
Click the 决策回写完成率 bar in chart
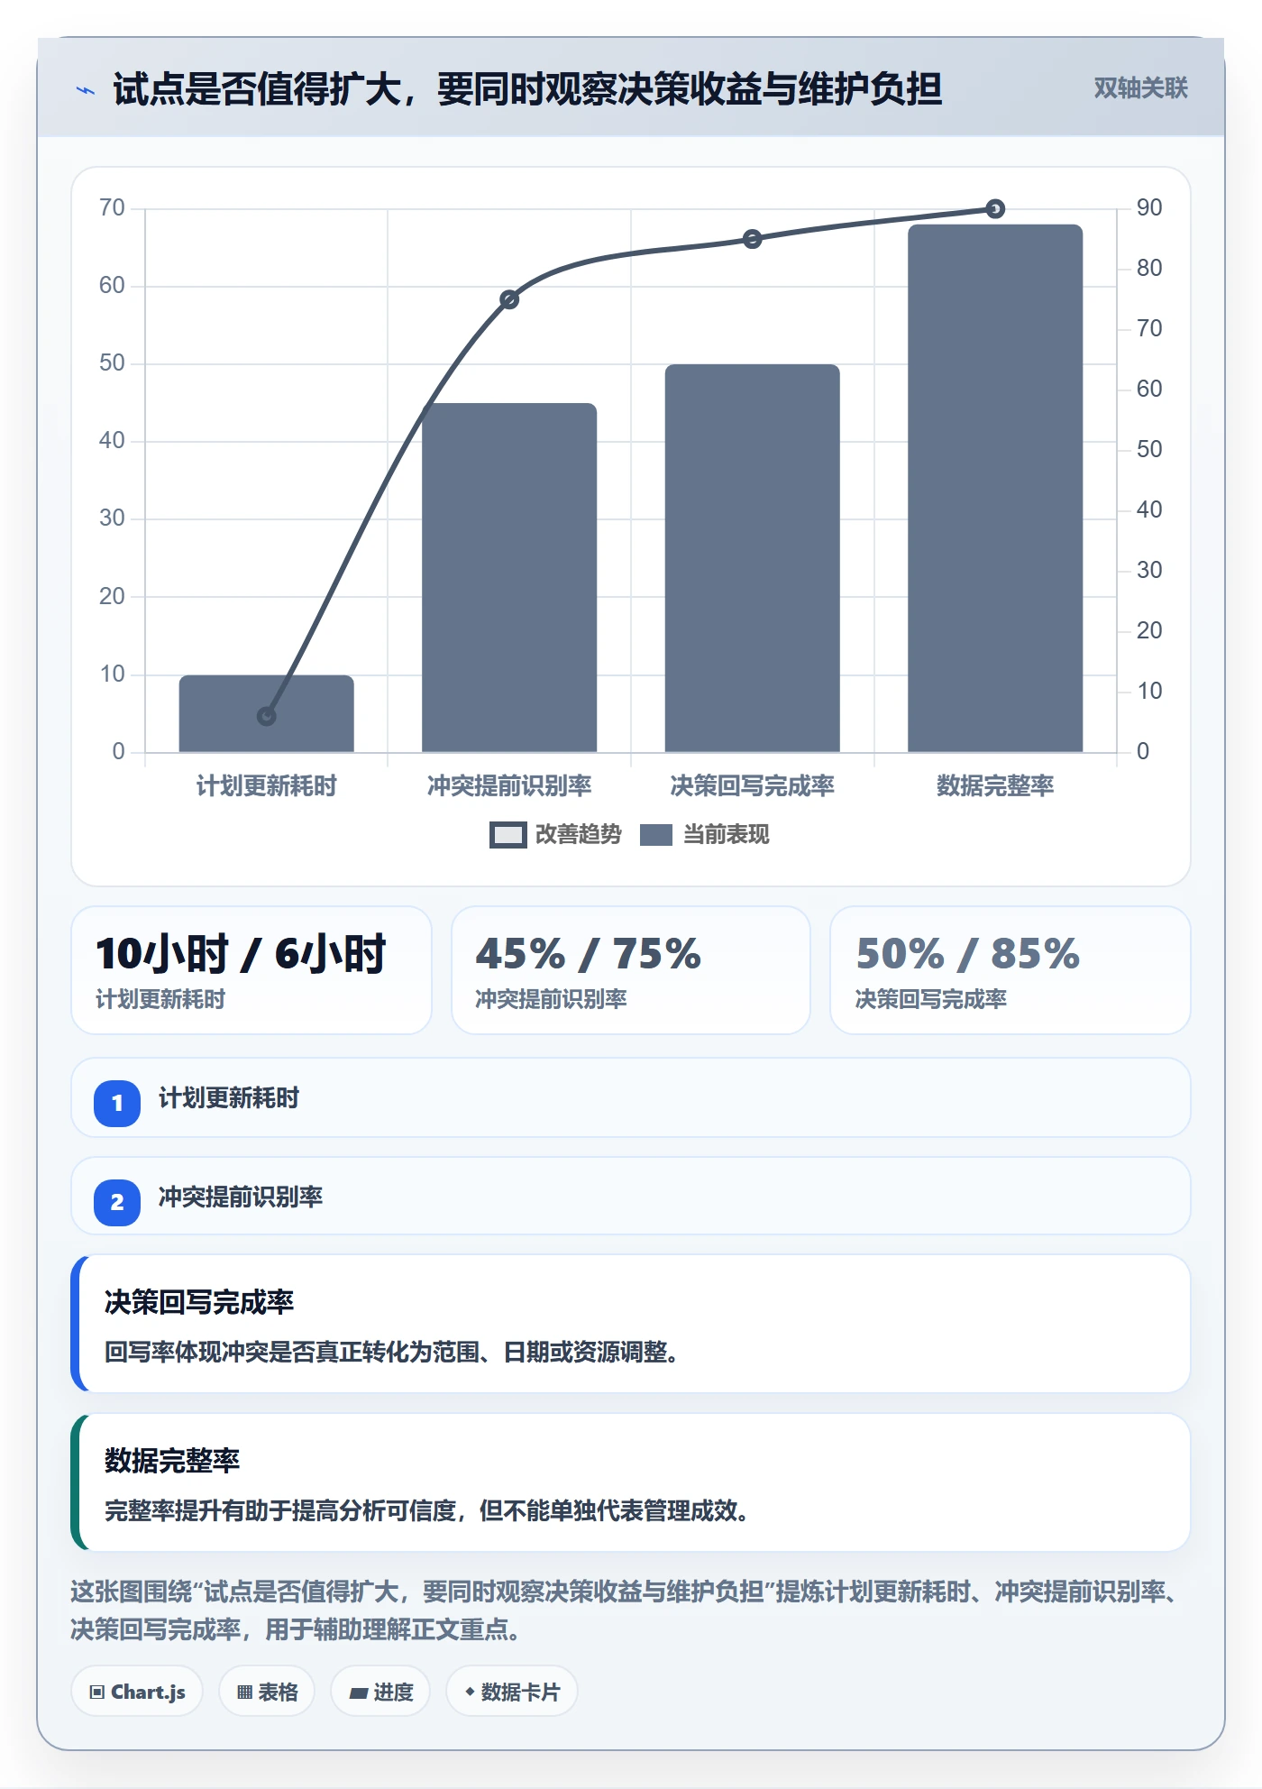pyautogui.click(x=752, y=558)
